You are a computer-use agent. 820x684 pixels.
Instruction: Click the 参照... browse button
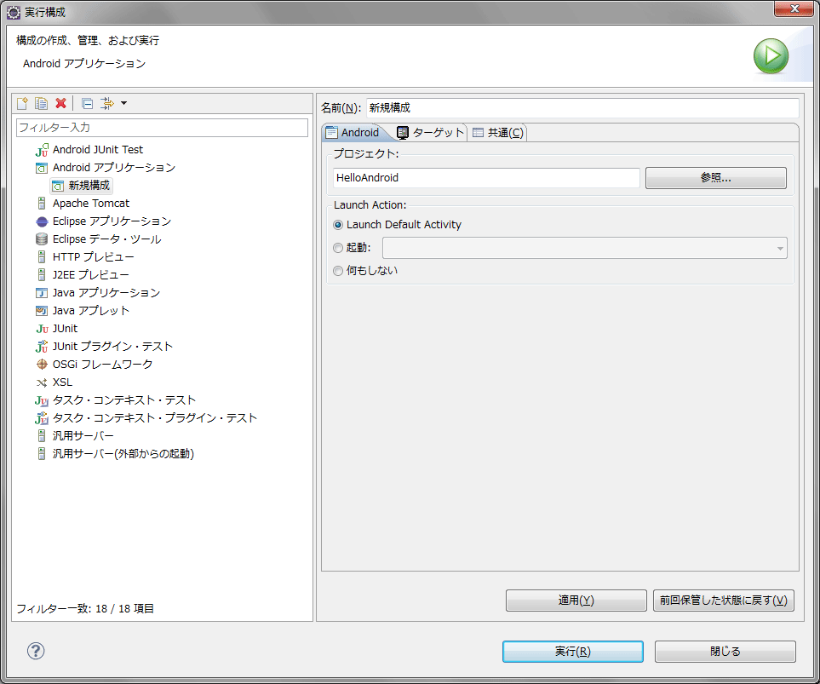coord(715,178)
